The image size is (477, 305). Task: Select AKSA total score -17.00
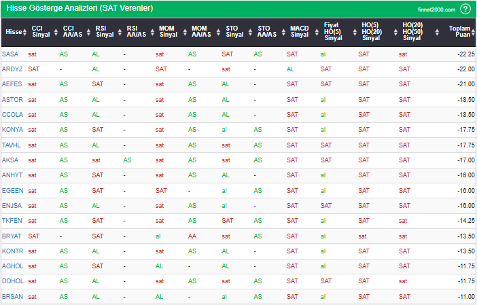click(x=465, y=160)
